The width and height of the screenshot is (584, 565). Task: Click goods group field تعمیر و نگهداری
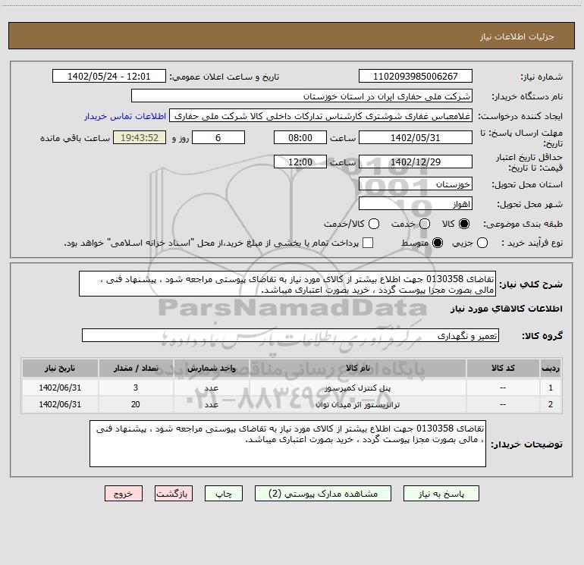290,335
